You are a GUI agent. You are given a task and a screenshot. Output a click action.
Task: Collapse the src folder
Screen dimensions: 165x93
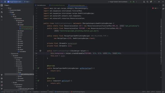coord(7,8)
